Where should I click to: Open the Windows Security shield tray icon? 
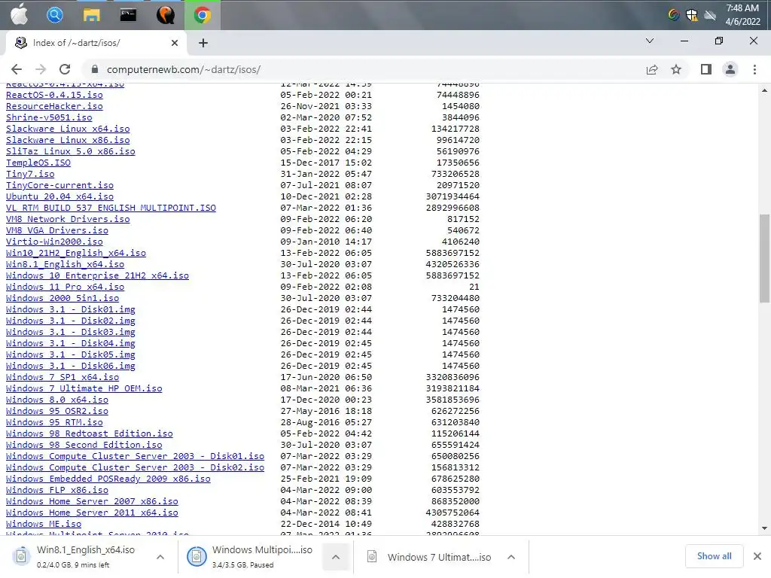[692, 15]
